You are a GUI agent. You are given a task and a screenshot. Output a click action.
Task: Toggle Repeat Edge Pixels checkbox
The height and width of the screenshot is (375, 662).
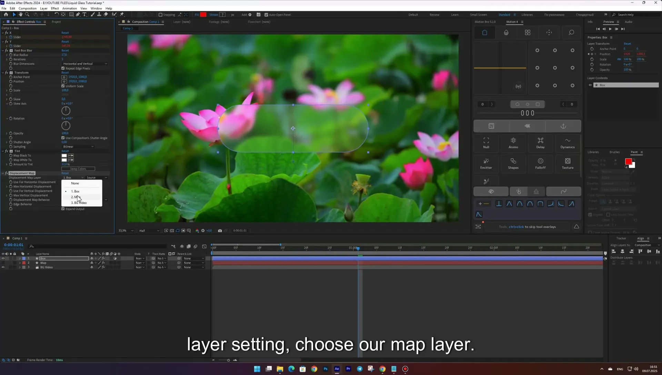tap(63, 68)
